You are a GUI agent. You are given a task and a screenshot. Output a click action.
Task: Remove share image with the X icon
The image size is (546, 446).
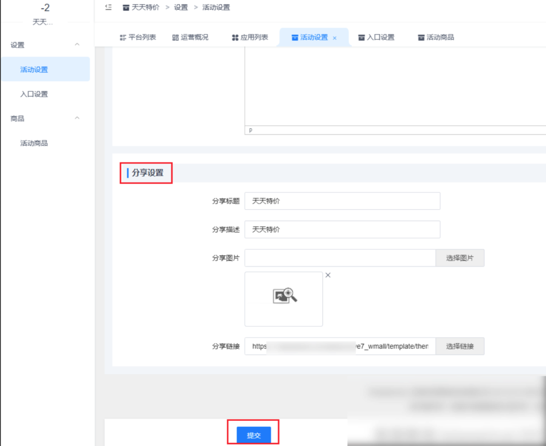click(x=328, y=275)
